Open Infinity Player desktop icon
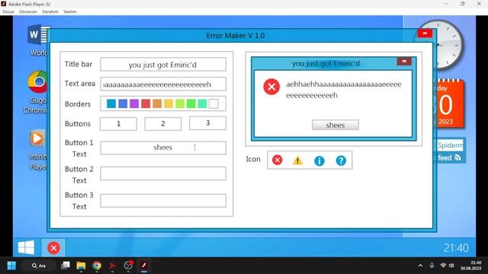The height and width of the screenshot is (274, 488). 37,150
